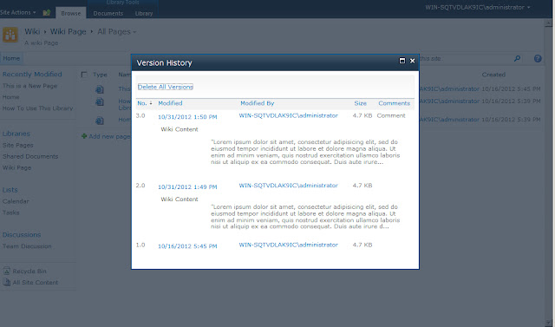Viewport: 555px width, 327px height.
Task: Open This is a New Page link
Action: click(29, 86)
